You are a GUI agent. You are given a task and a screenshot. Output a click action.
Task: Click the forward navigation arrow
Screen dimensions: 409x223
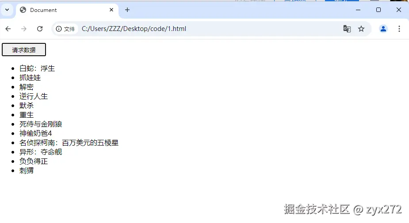tap(24, 29)
